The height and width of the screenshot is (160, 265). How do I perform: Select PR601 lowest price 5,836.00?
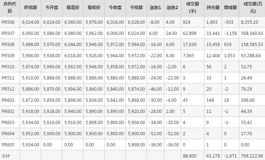tap(94, 100)
